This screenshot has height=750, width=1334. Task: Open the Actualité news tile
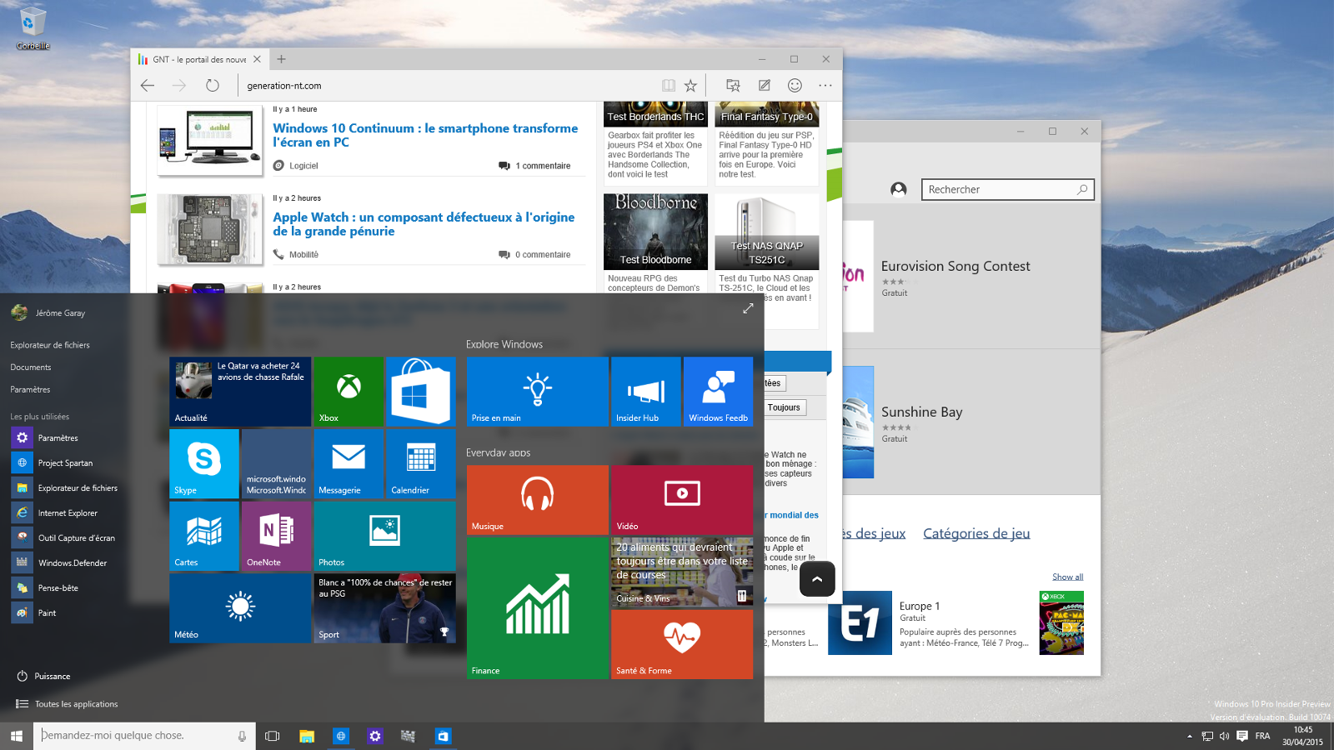[x=240, y=392]
